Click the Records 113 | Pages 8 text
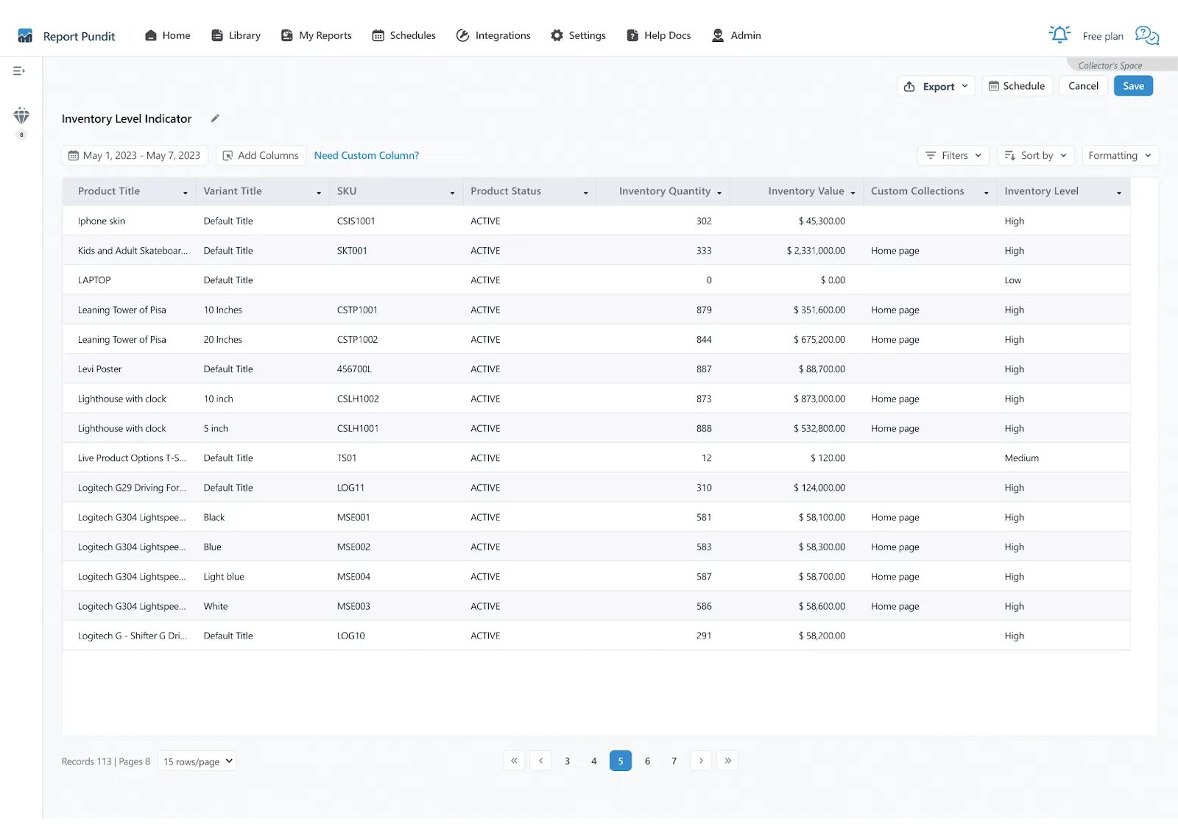The height and width of the screenshot is (832, 1178). coord(106,761)
